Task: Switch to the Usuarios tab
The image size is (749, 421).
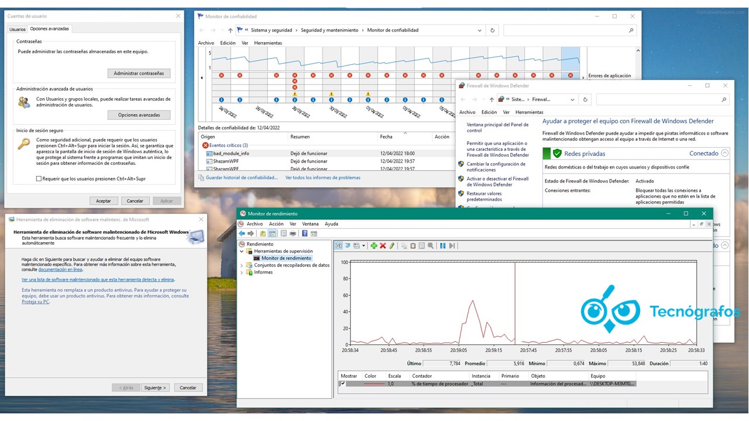Action: click(18, 29)
